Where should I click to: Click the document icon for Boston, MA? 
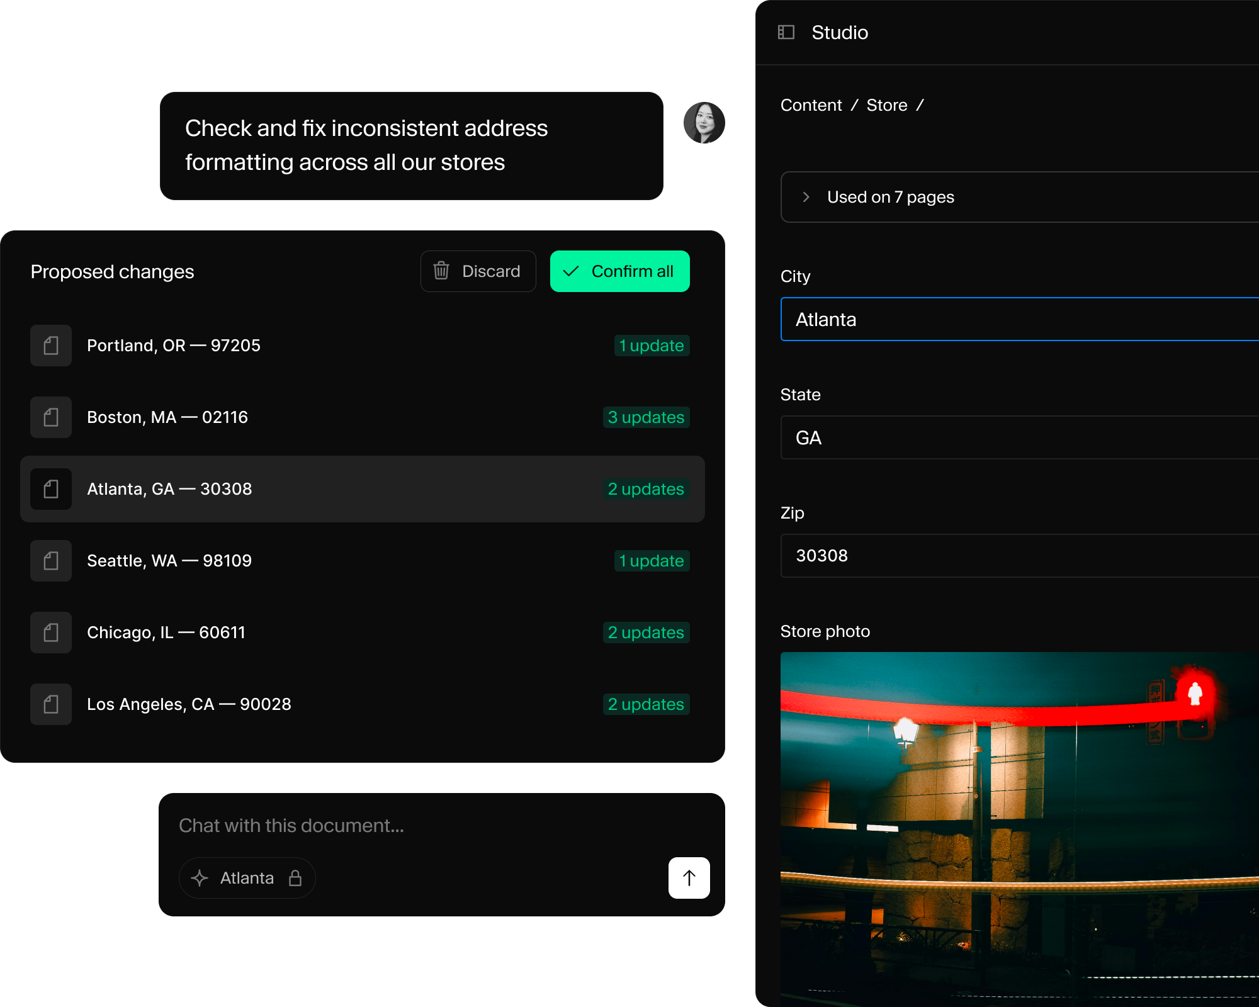(x=51, y=417)
